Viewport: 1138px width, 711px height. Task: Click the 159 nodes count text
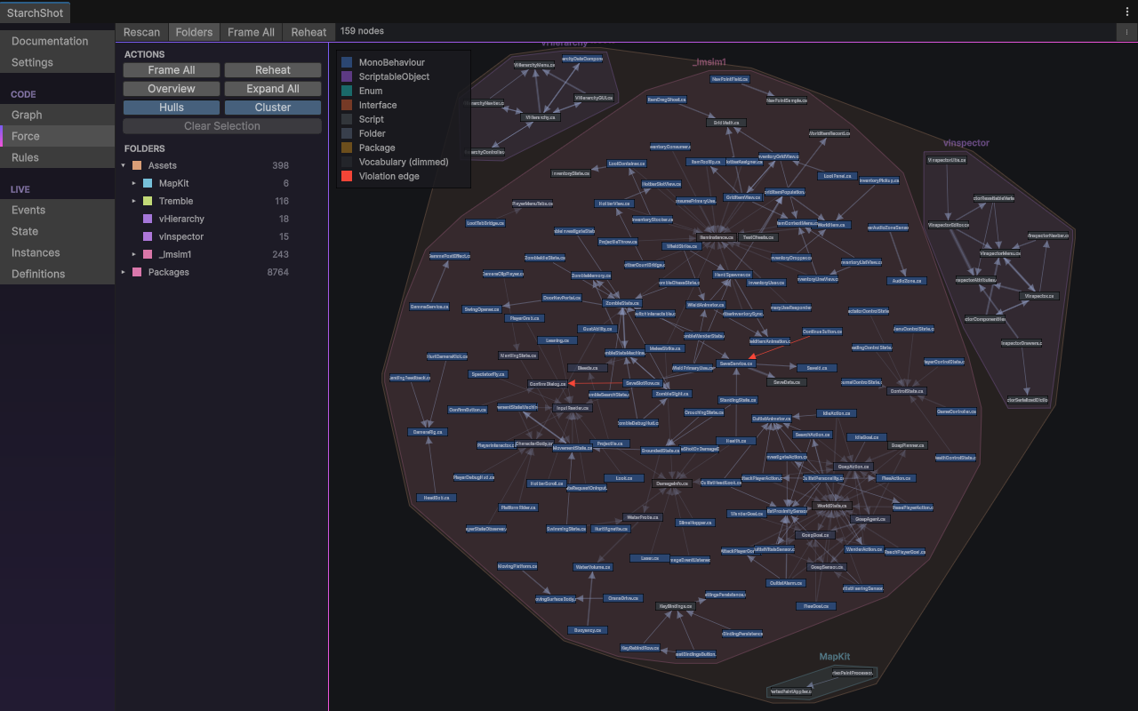pos(363,31)
